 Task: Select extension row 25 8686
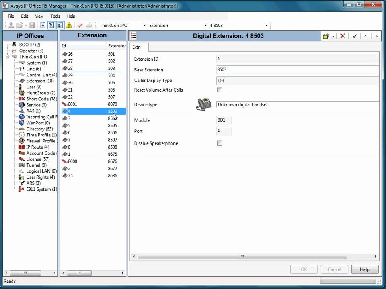[93, 176]
